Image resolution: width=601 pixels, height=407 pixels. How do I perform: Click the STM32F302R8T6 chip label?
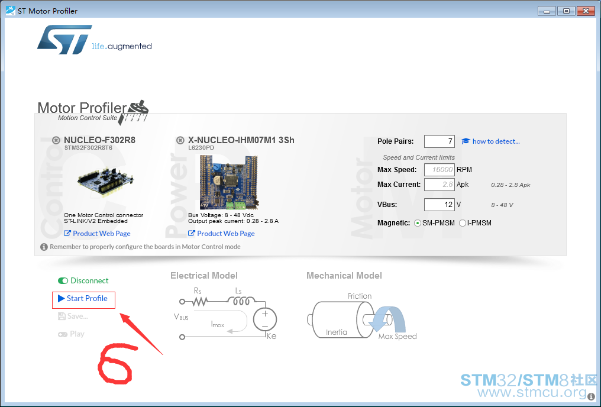tap(88, 148)
